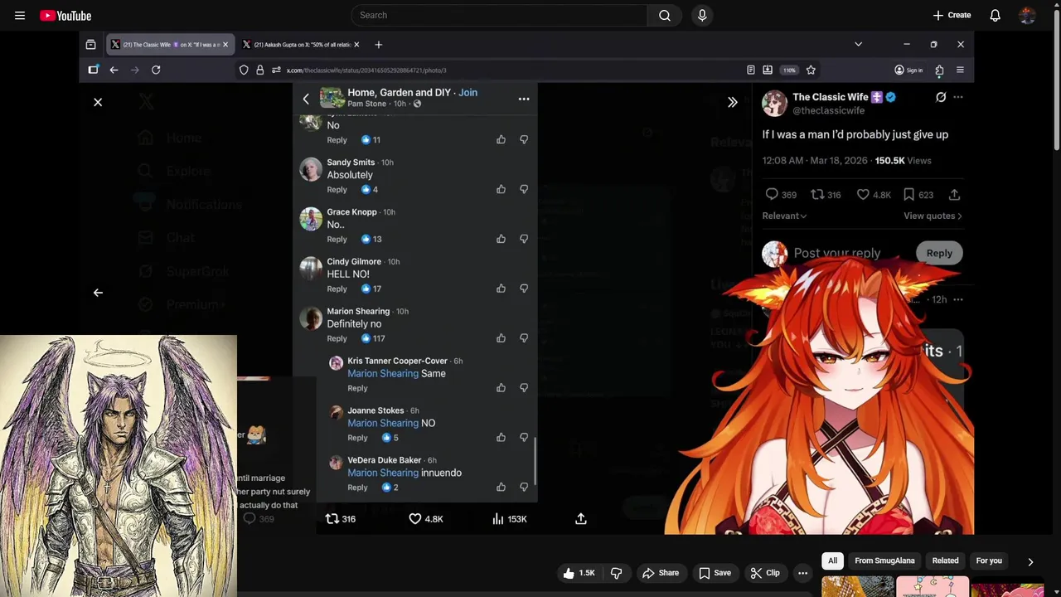This screenshot has height=597, width=1061.
Task: Select the All filter chip
Action: 832,561
